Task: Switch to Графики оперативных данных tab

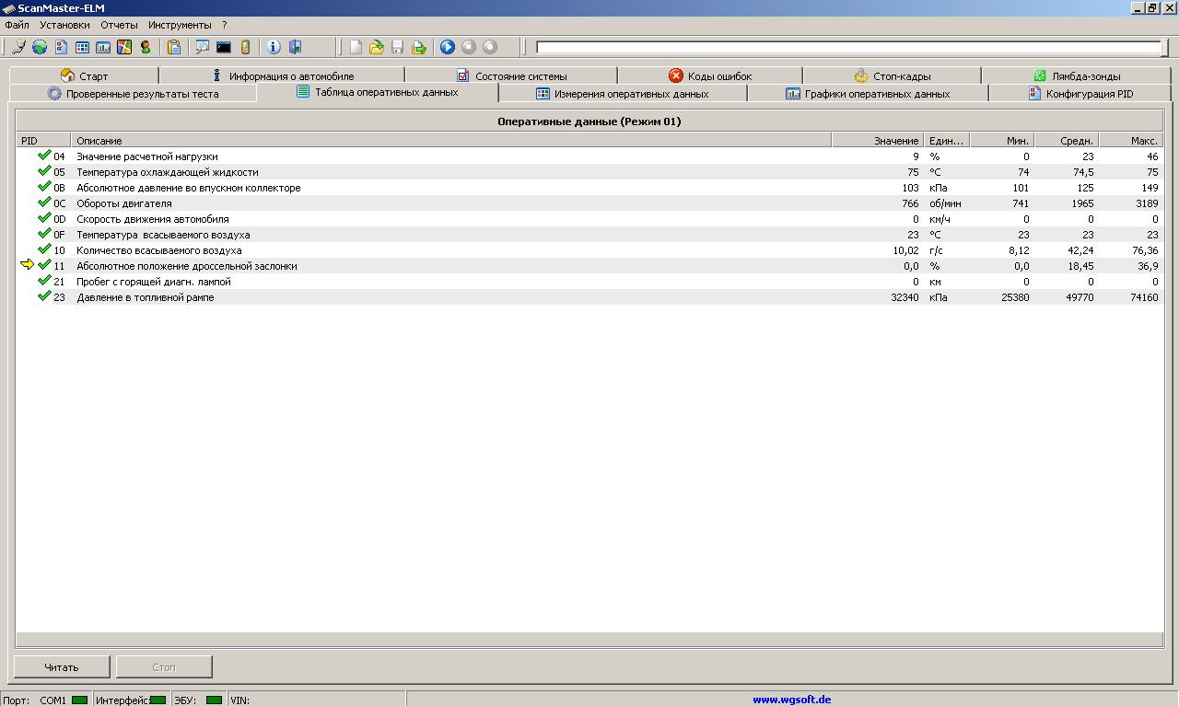Action: [x=868, y=94]
